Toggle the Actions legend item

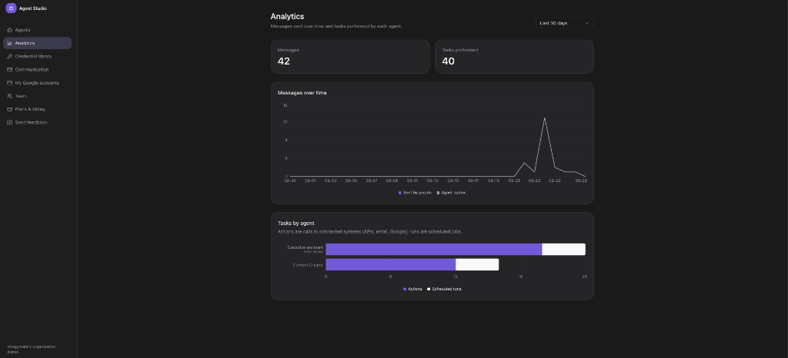pos(412,289)
